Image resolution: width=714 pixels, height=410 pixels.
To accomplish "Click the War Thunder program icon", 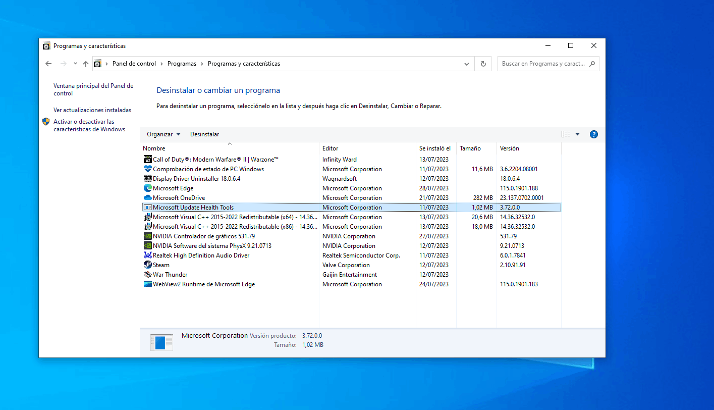I will click(x=148, y=275).
